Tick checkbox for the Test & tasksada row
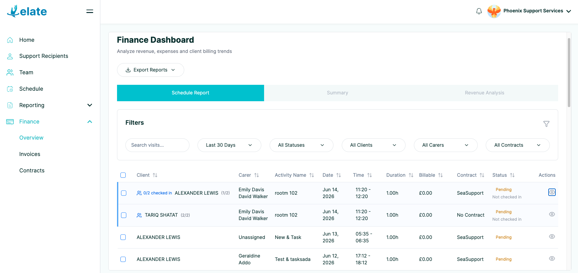The height and width of the screenshot is (273, 578). point(123,259)
